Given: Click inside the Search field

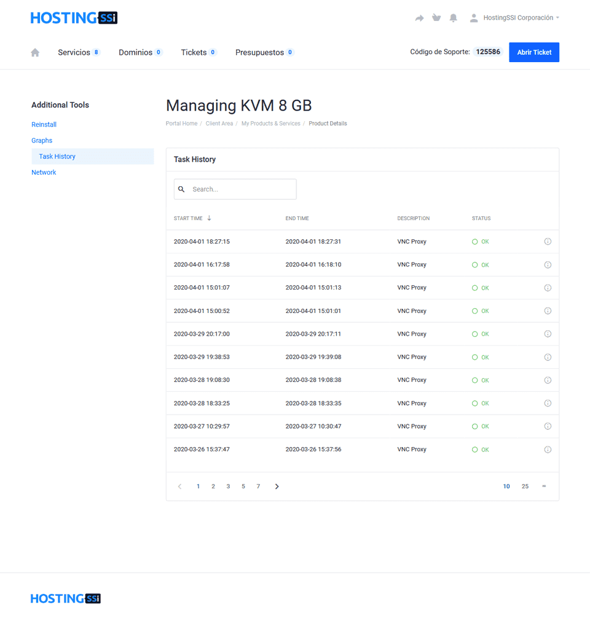Looking at the screenshot, I should 240,189.
